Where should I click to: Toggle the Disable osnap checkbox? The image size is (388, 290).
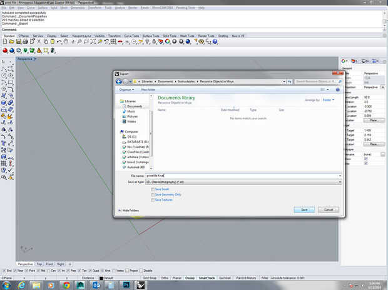tap(141, 271)
